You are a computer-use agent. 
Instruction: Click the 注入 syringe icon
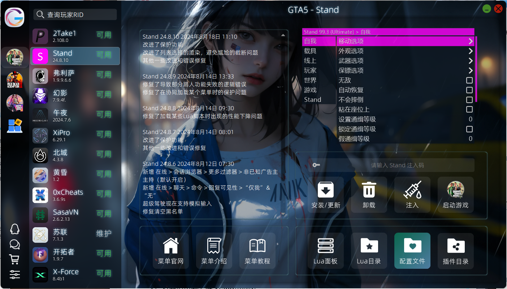(412, 190)
